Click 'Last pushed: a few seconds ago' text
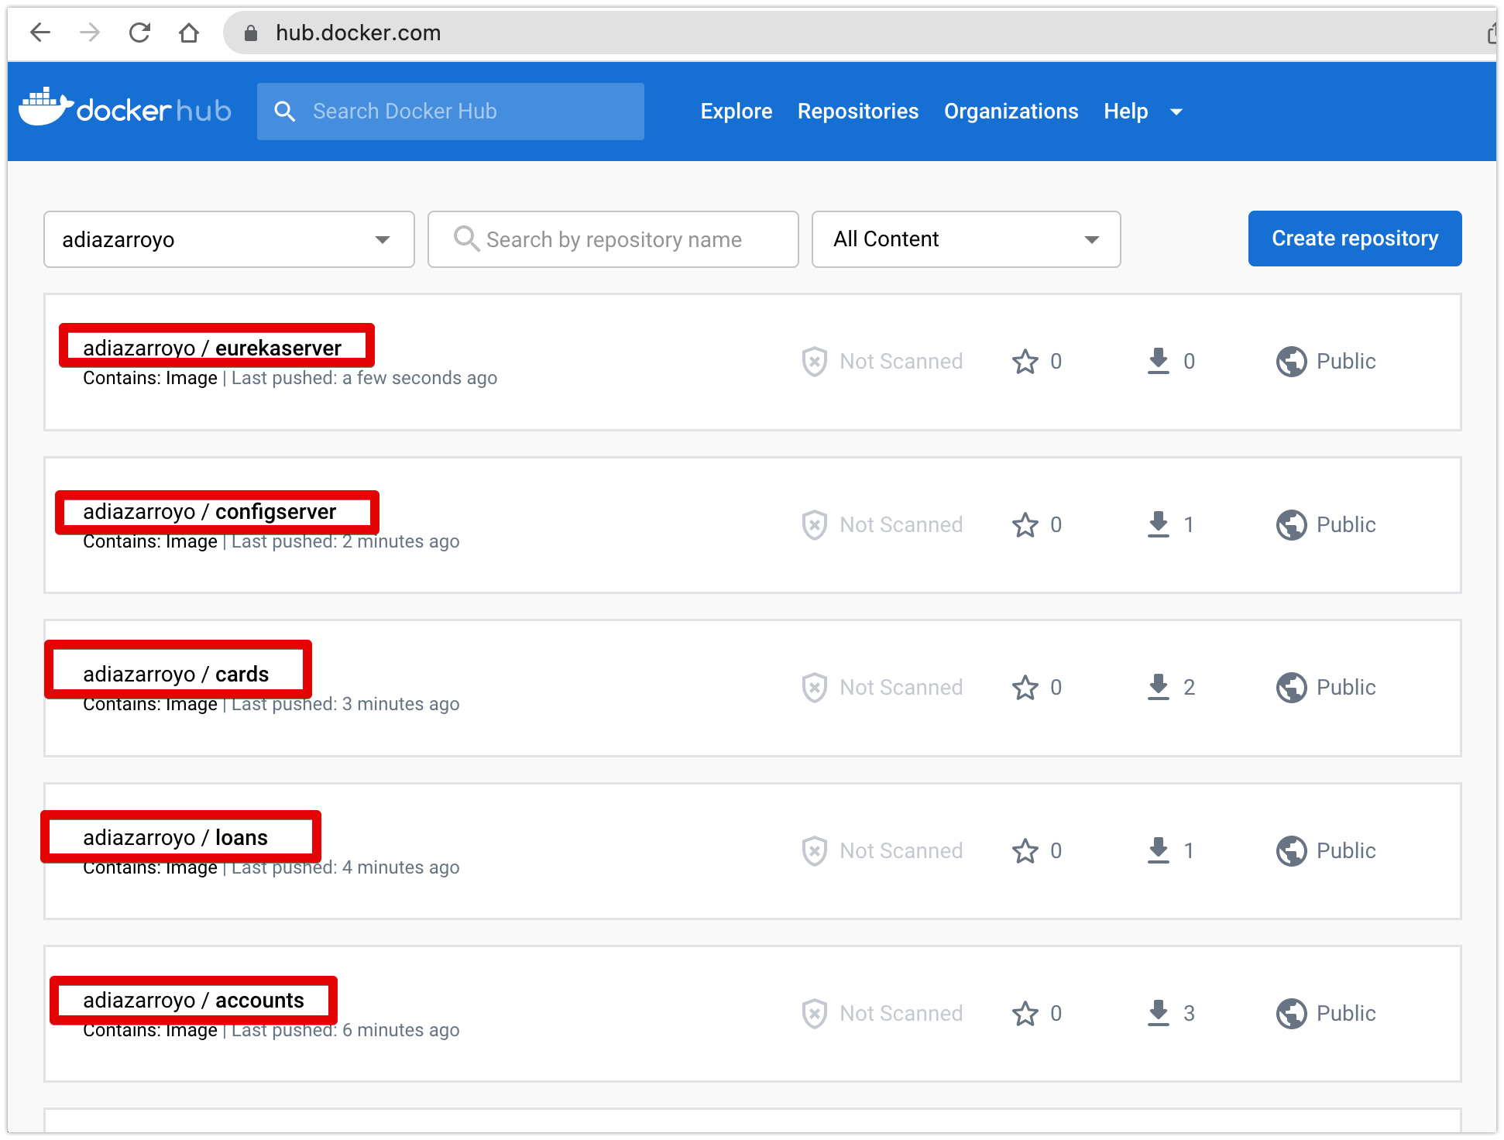Image resolution: width=1504 pixels, height=1140 pixels. 364,378
